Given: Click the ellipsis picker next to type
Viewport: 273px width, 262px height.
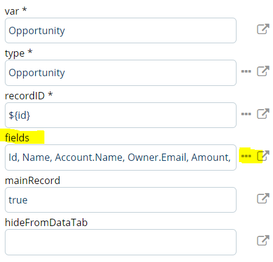Looking at the screenshot, I should click(246, 71).
